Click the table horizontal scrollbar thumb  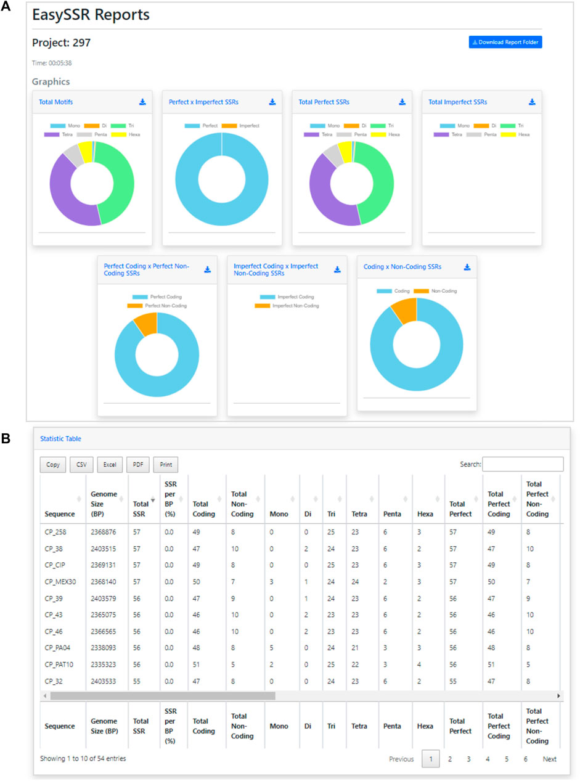(x=163, y=695)
